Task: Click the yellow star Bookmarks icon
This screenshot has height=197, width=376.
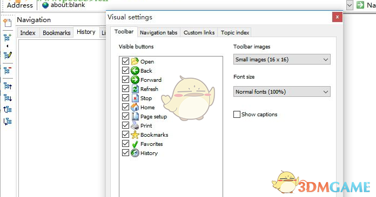Action: (x=135, y=135)
